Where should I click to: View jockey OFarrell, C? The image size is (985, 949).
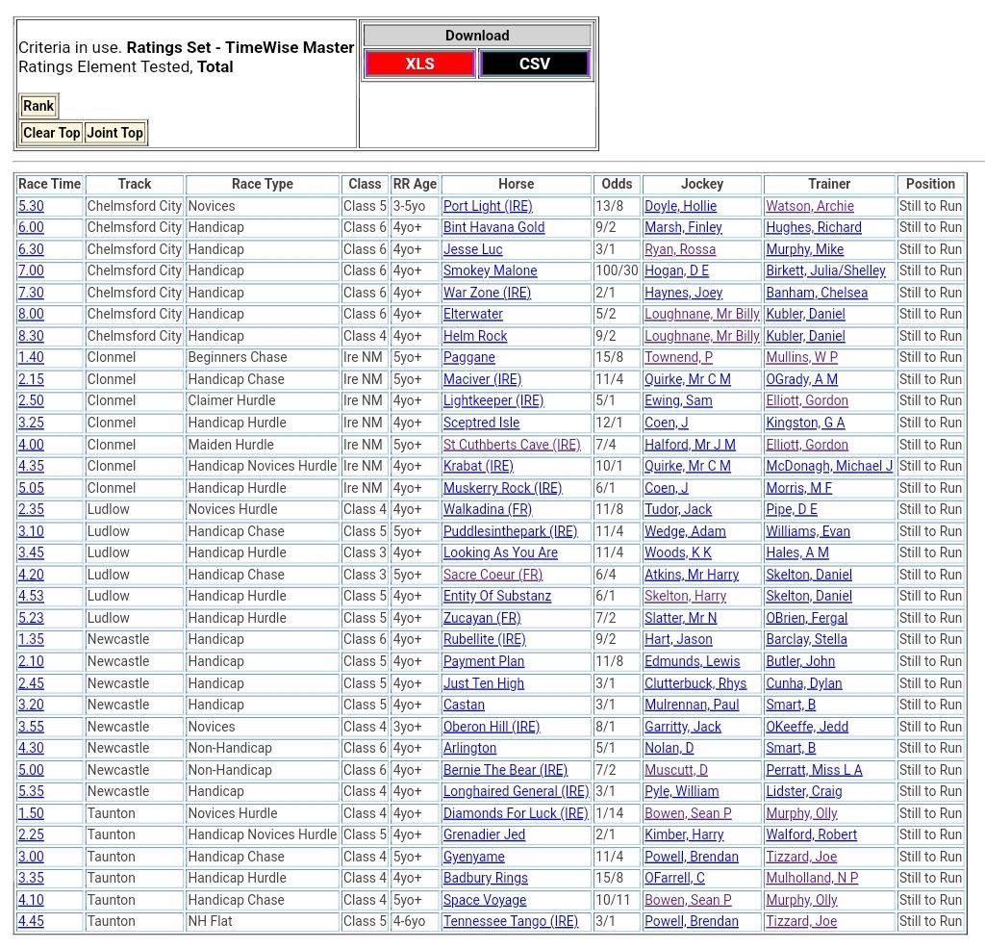coord(674,879)
